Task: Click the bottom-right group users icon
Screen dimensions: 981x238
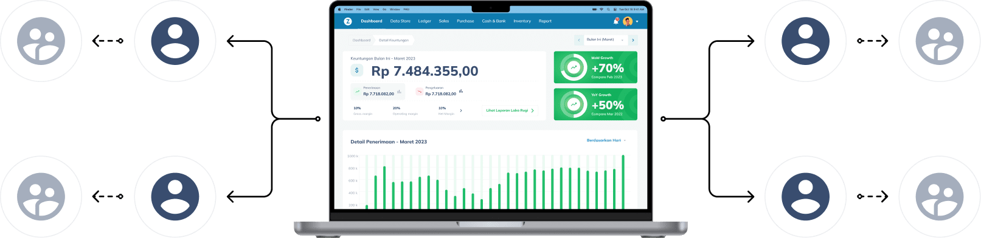Action: pyautogui.click(x=940, y=197)
